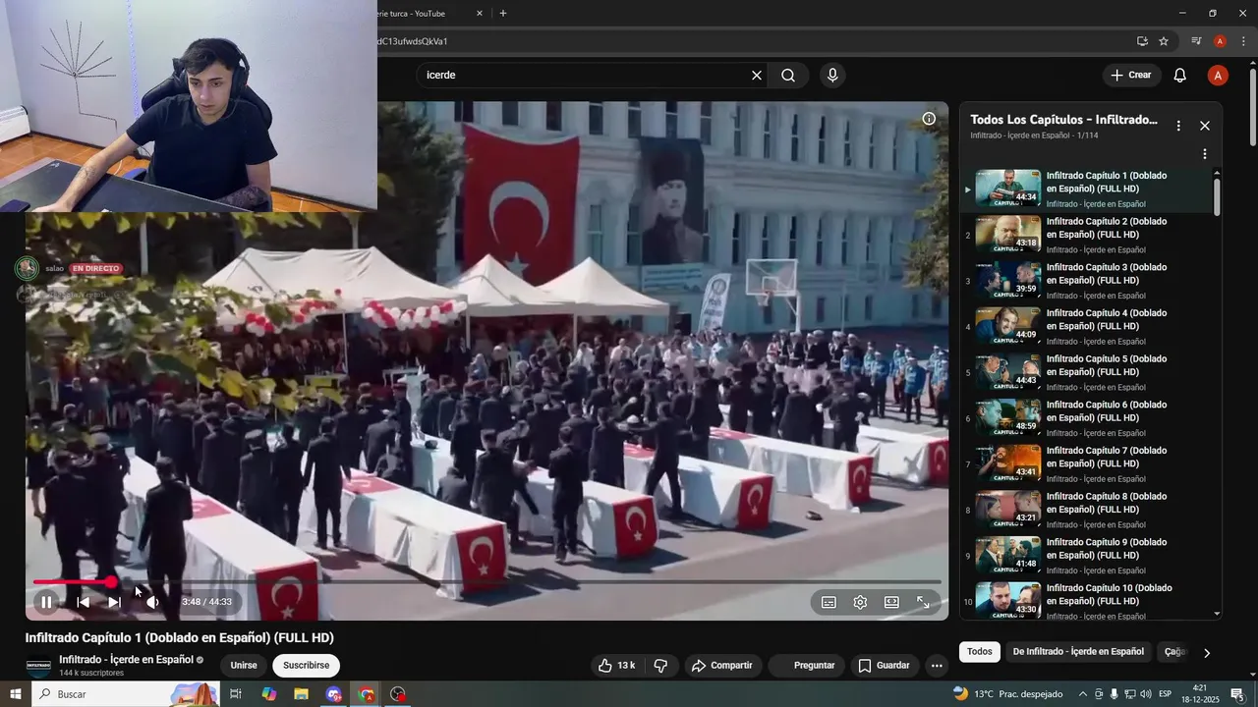Show more filter chips with the arrow
Viewport: 1258px width, 707px height.
(1207, 653)
